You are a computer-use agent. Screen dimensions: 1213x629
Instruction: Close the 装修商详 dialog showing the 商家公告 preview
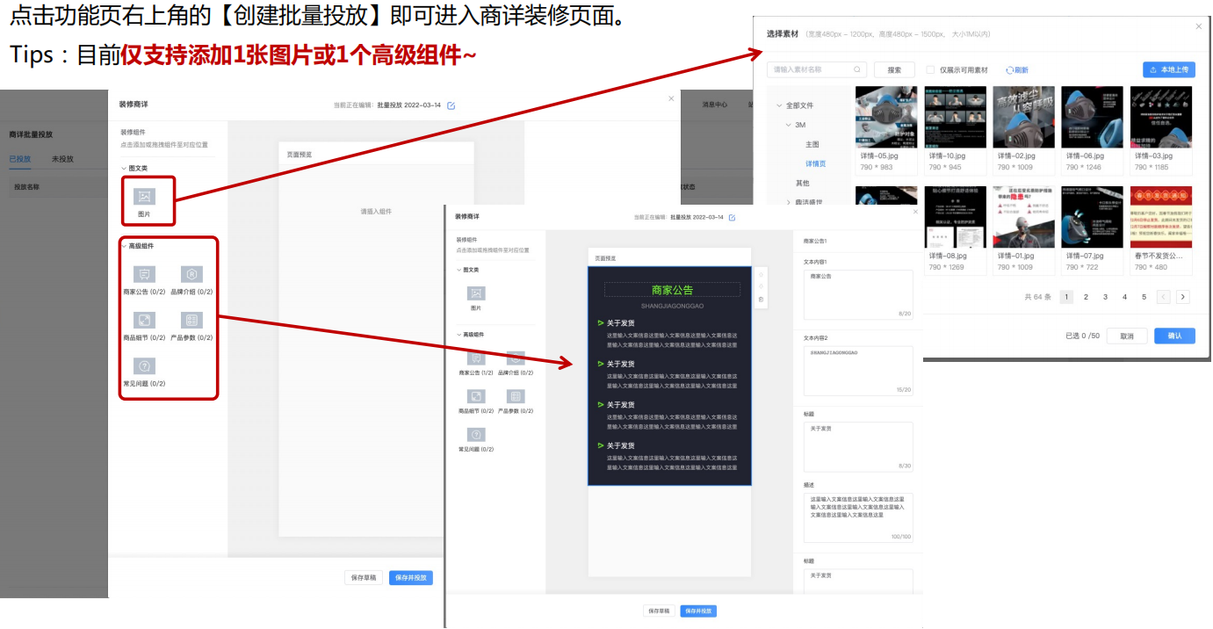coord(914,212)
